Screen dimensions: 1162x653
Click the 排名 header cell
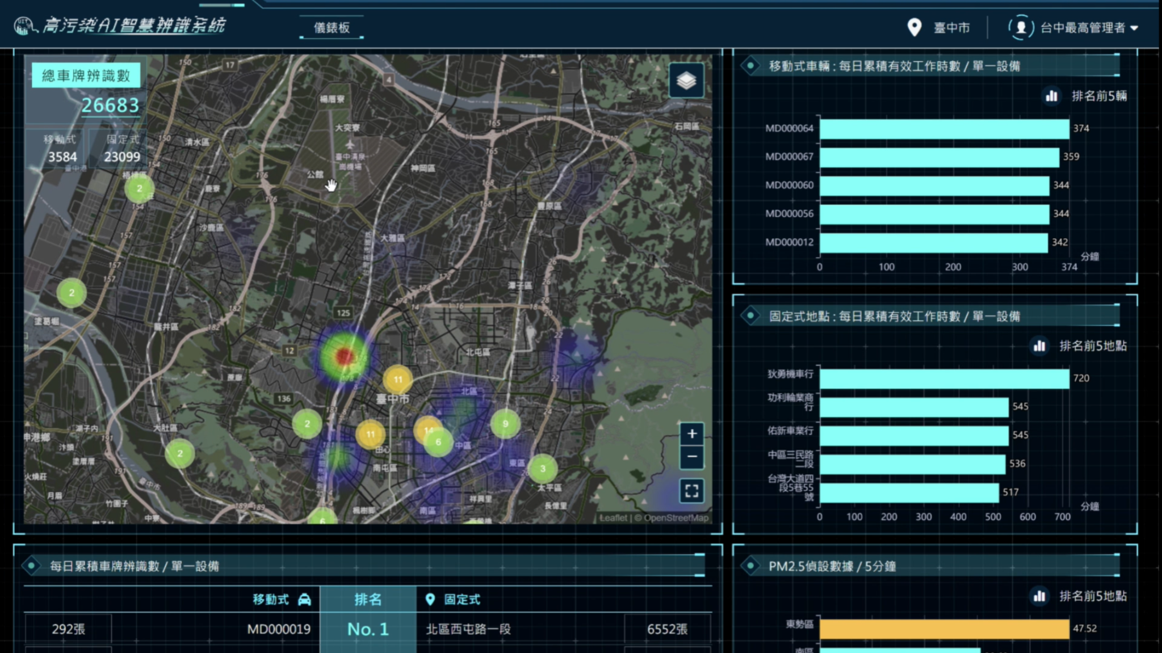point(368,599)
